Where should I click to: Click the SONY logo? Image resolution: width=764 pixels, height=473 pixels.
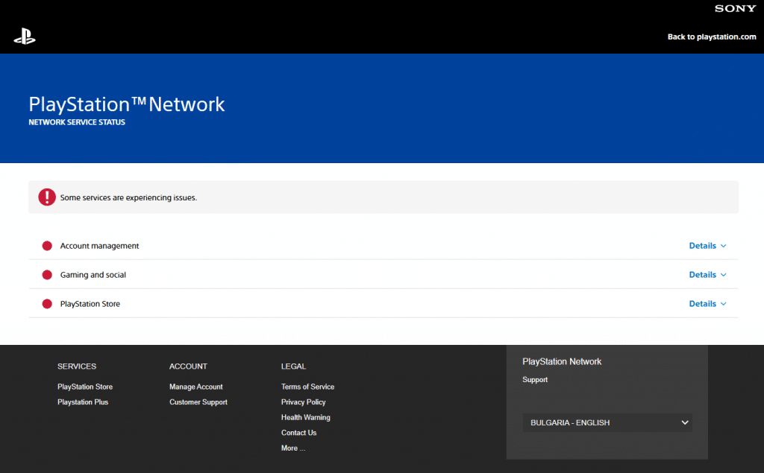point(735,8)
